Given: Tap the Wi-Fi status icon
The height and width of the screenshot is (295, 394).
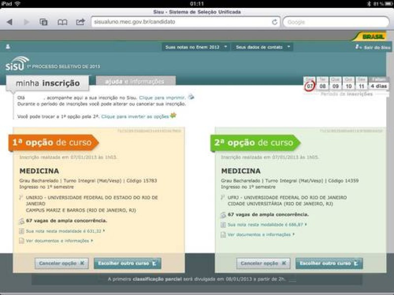Looking at the screenshot, I should [18, 4].
